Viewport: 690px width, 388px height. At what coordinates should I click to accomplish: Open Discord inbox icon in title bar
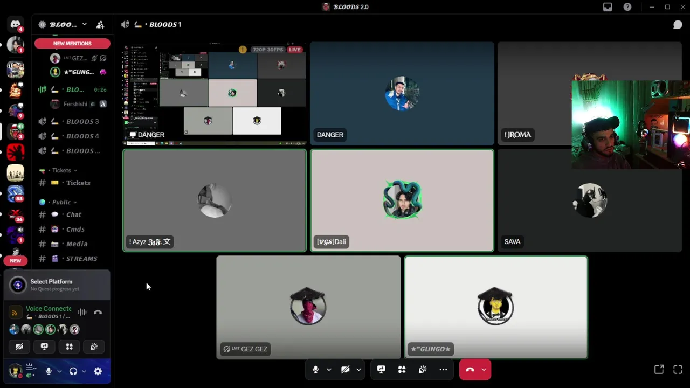coord(608,7)
